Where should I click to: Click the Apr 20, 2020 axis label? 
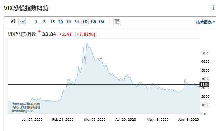[125, 120]
